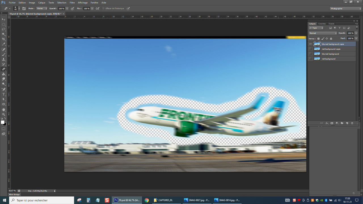Select the Type tool
The height and width of the screenshot is (204, 363).
point(4,94)
